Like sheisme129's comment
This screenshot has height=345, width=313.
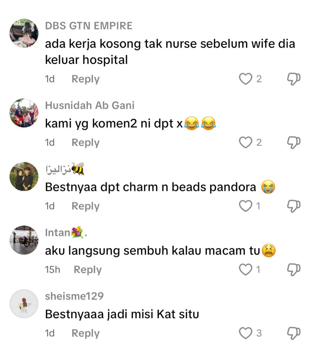[x=245, y=333]
